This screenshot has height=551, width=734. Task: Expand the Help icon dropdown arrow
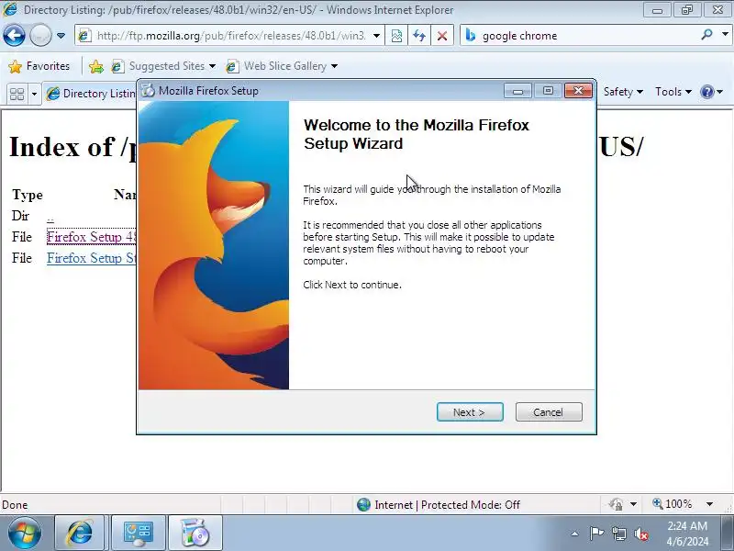click(720, 92)
